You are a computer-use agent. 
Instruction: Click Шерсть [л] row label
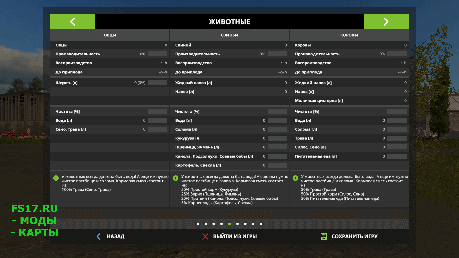point(67,83)
